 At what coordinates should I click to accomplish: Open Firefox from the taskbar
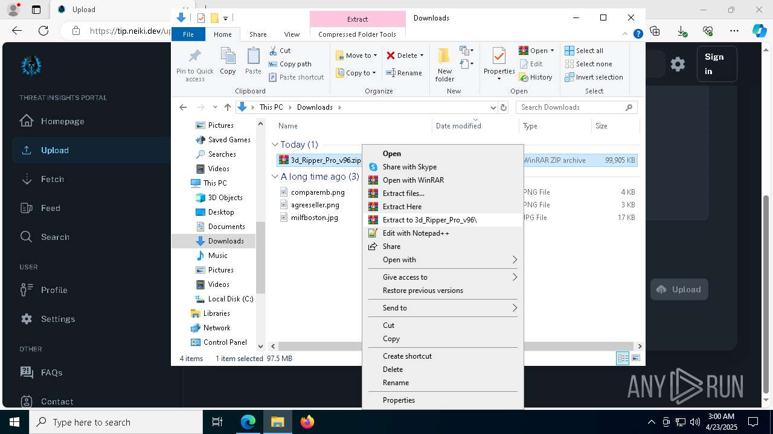(x=307, y=422)
